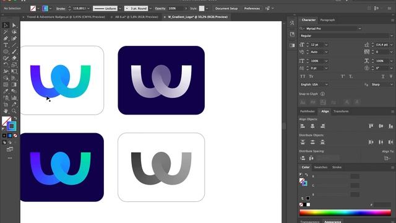The width and height of the screenshot is (396, 223).
Task: Click horizontal align center icon in Align panel
Action: (x=312, y=126)
